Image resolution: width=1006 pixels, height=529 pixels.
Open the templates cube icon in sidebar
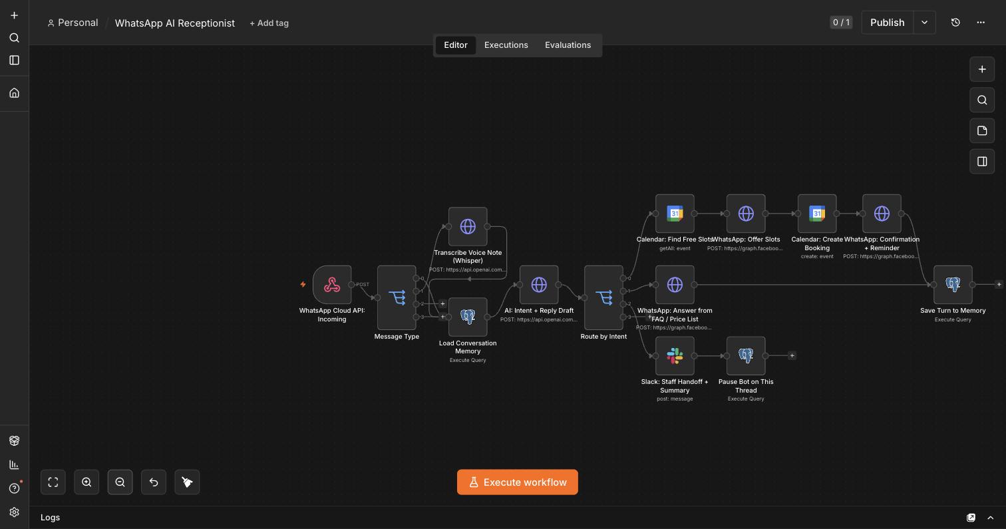14,441
